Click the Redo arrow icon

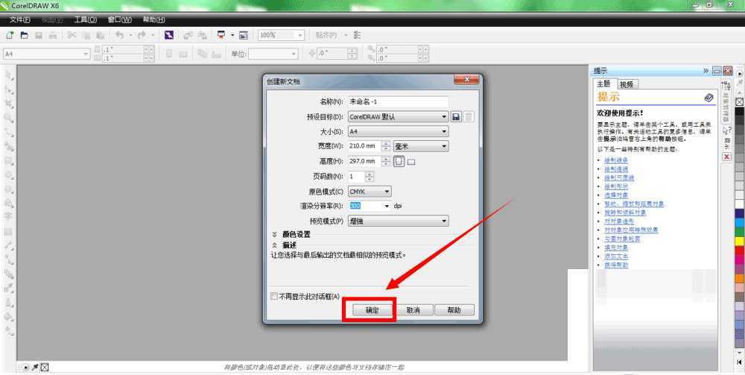[142, 35]
